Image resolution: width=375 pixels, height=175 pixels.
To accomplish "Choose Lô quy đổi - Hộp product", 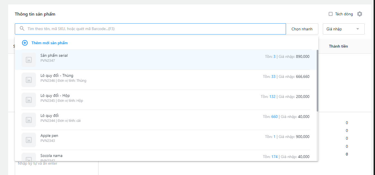I will tap(166, 100).
